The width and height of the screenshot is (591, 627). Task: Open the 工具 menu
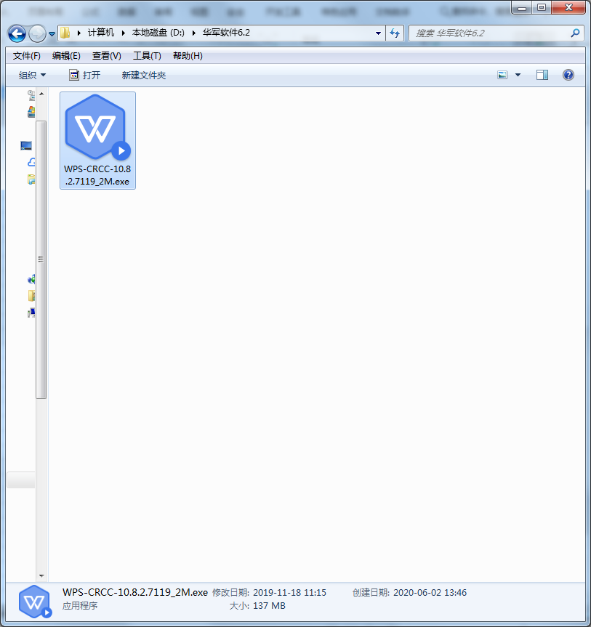[147, 55]
